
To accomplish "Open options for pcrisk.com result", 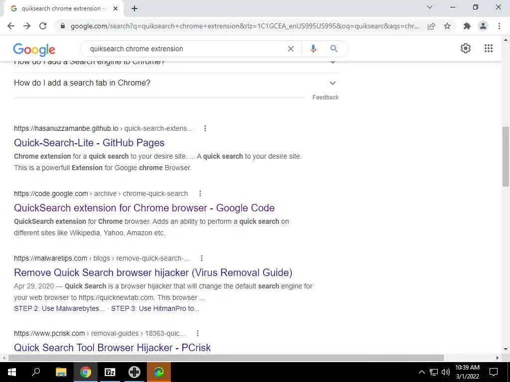I will click(197, 333).
